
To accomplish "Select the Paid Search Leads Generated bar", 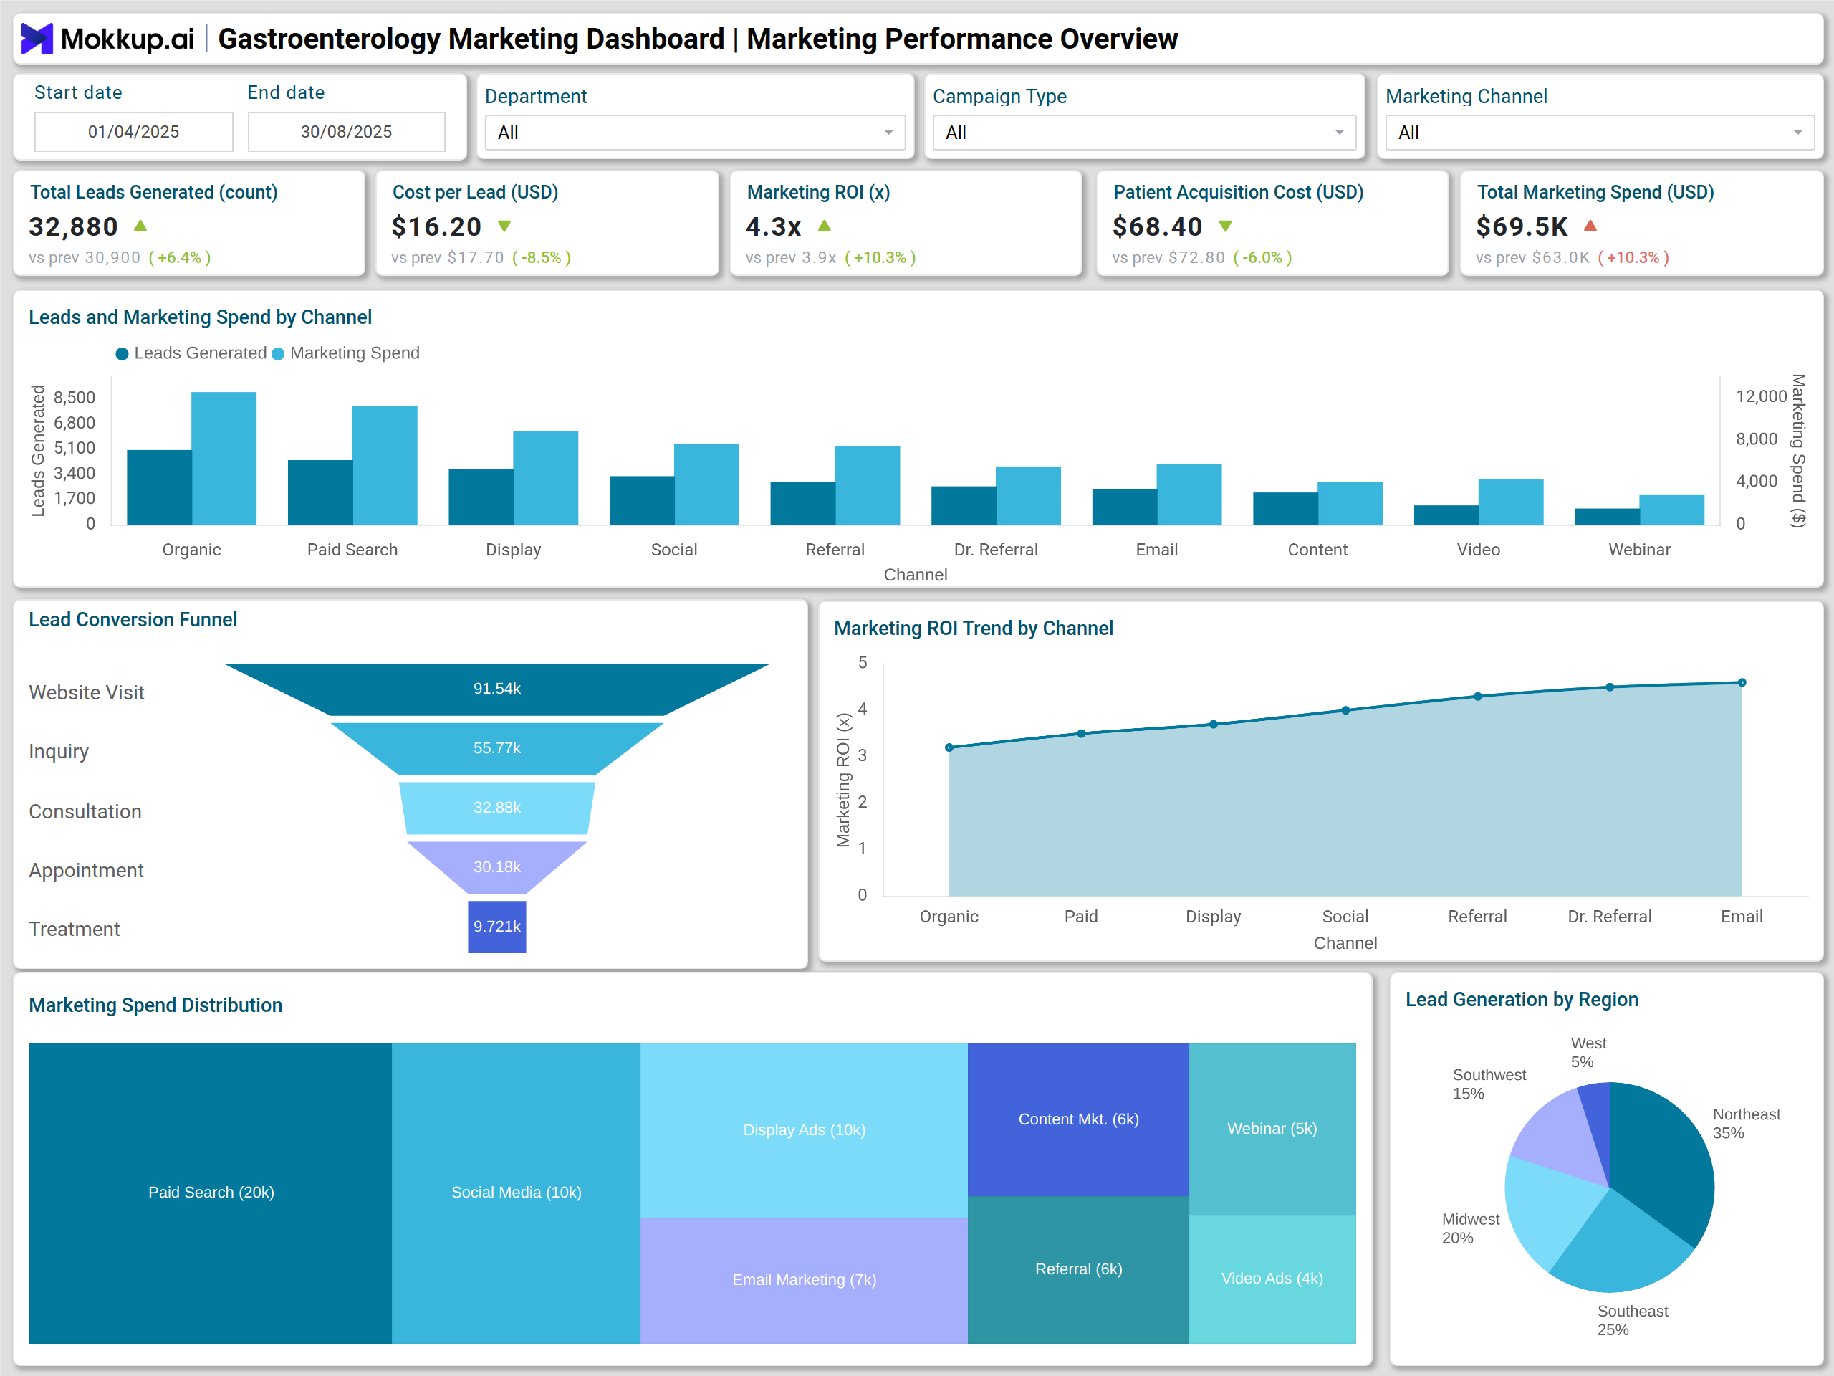I will click(320, 492).
